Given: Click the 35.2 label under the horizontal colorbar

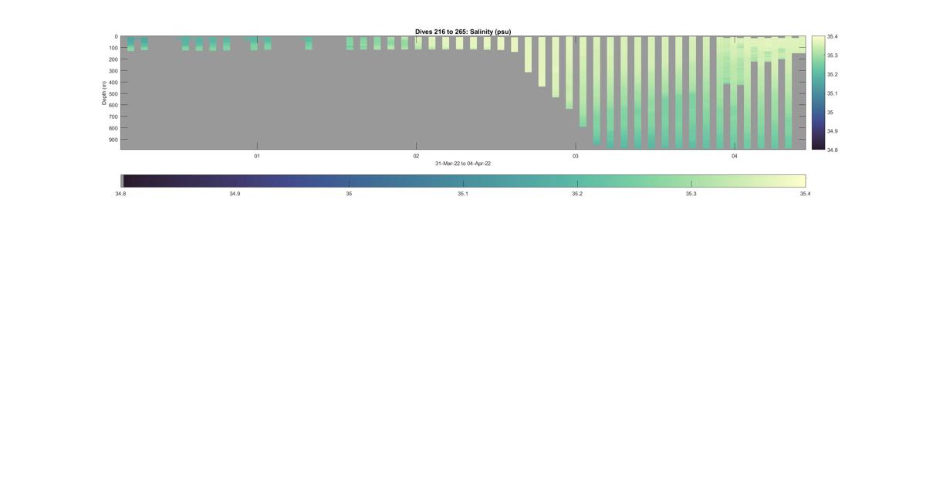Looking at the screenshot, I should pos(577,194).
